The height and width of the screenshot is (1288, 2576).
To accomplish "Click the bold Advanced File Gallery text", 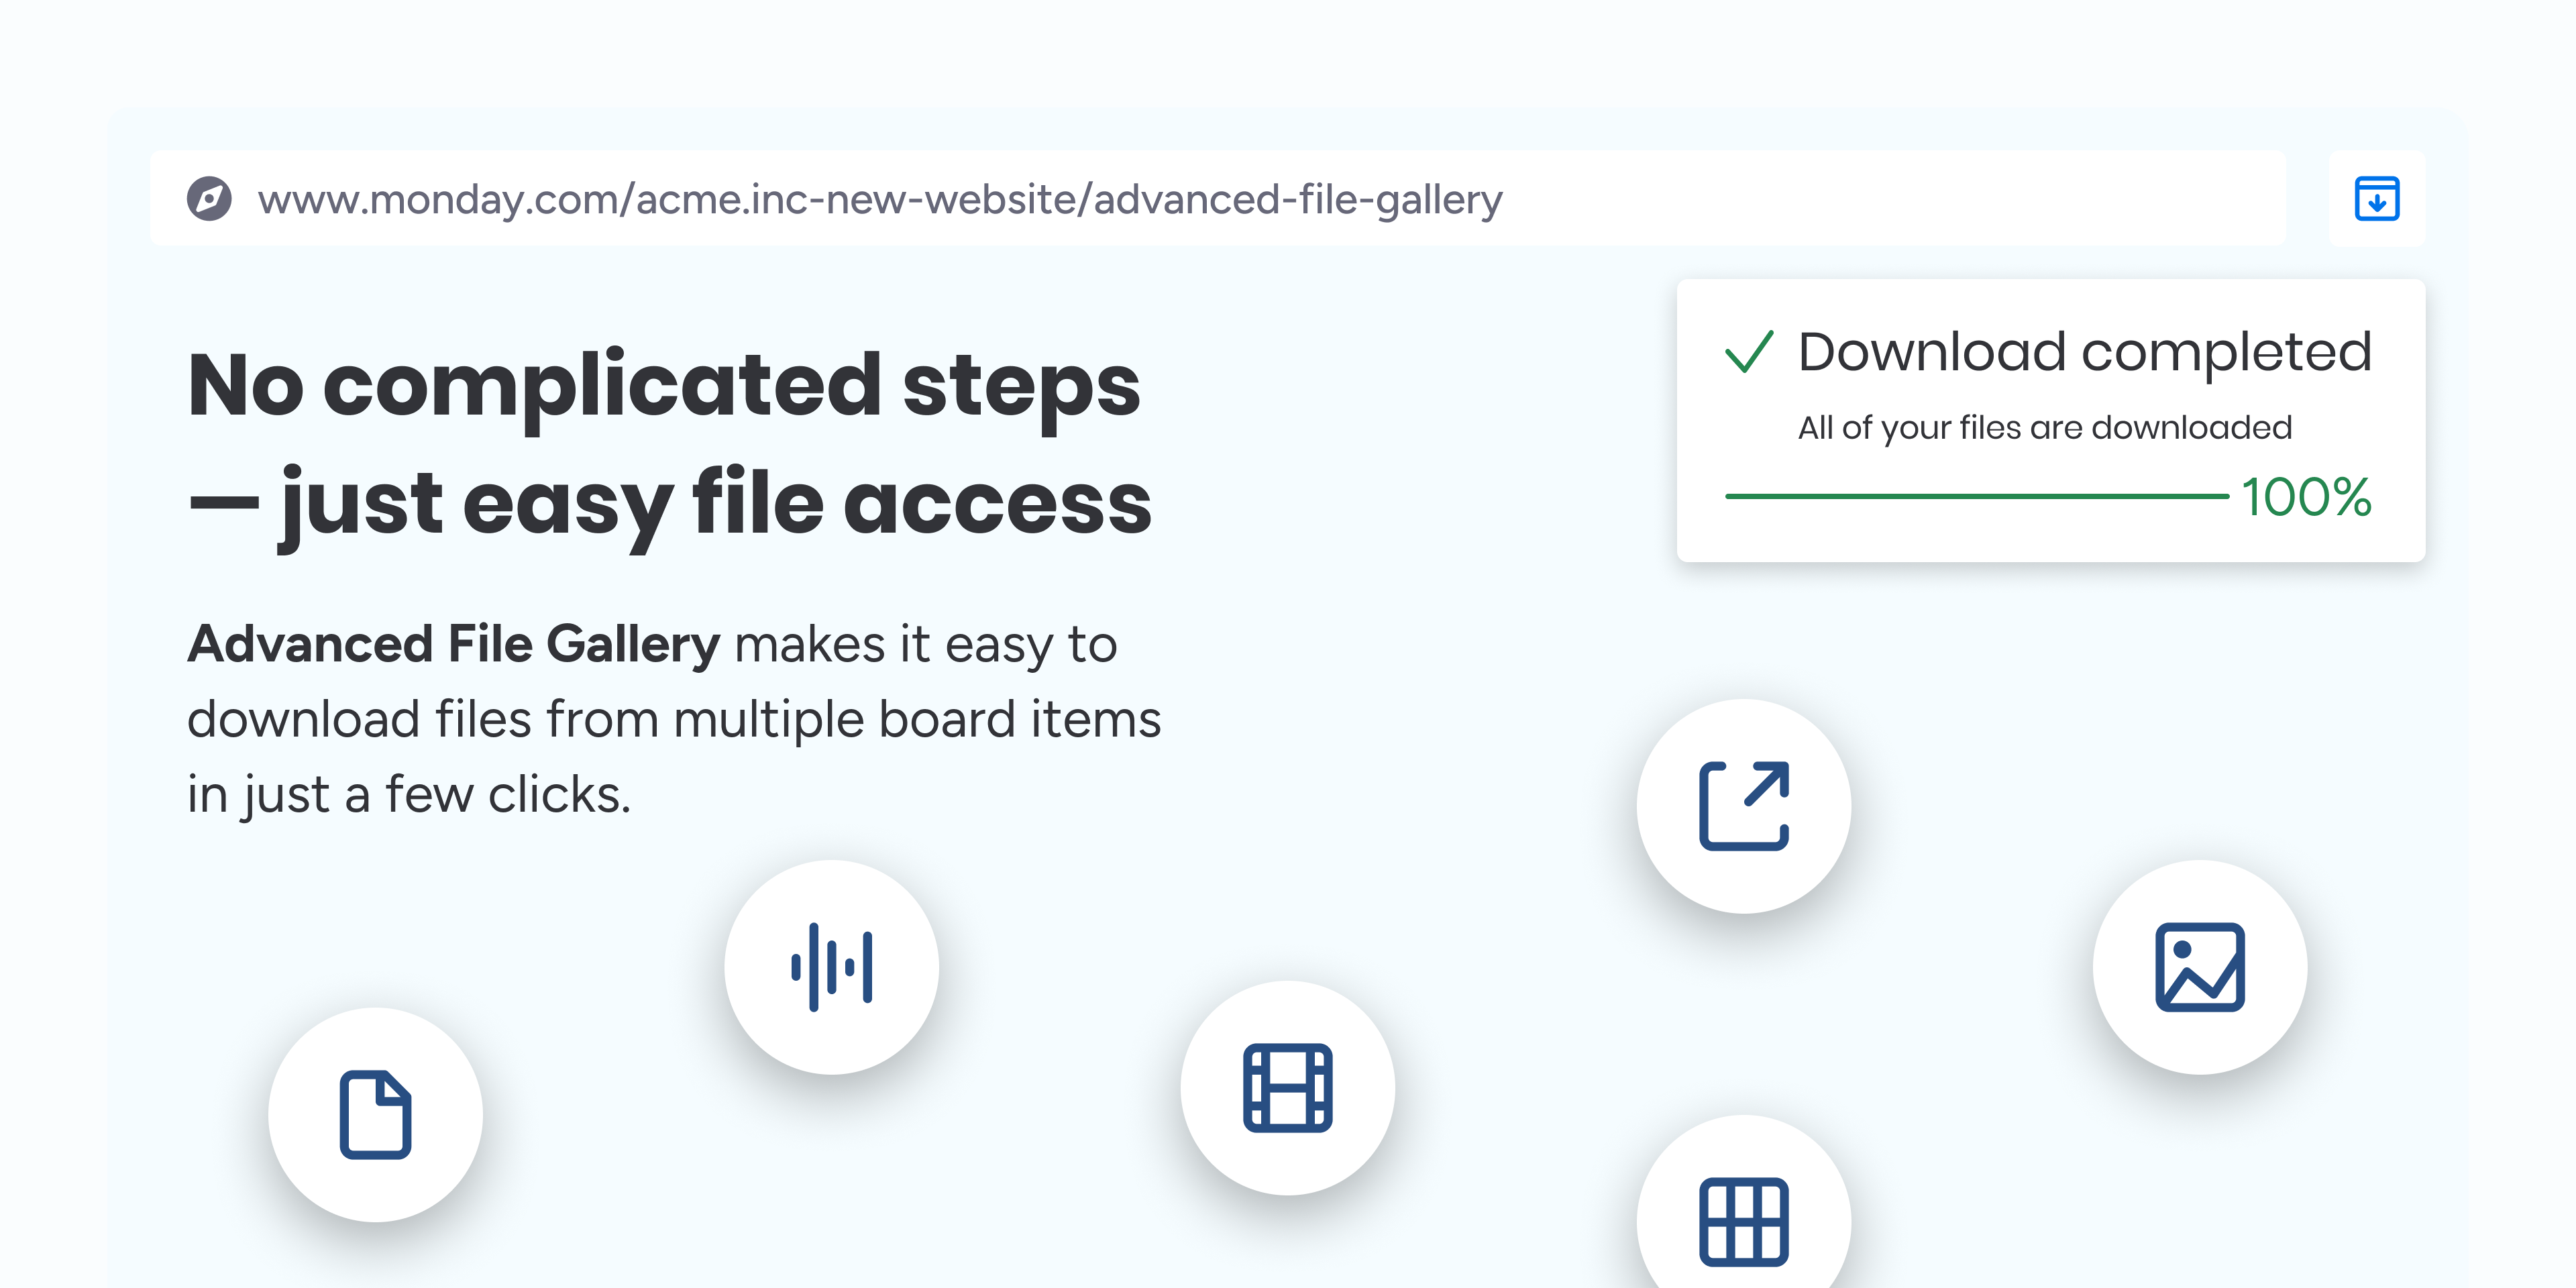I will 454,644.
